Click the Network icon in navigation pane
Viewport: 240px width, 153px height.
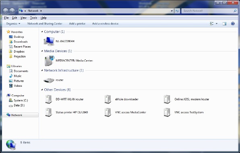point(8,115)
